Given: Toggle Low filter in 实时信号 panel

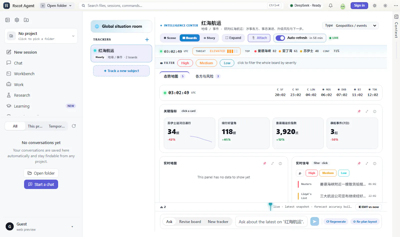Looking at the screenshot, I should 344,173.
